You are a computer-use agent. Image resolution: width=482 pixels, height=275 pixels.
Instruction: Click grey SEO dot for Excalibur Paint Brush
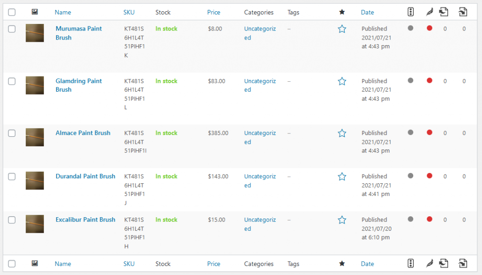point(410,219)
